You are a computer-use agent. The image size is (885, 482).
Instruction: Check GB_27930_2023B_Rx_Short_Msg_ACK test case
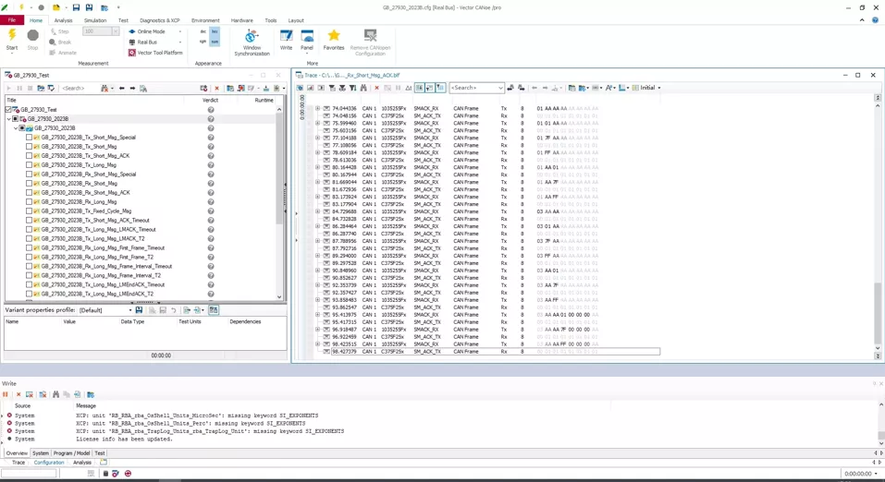click(29, 192)
